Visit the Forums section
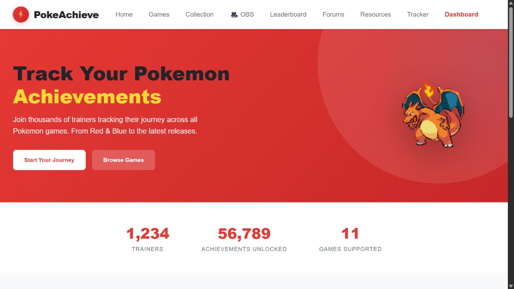Screen dimensions: 514x289 pos(333,14)
